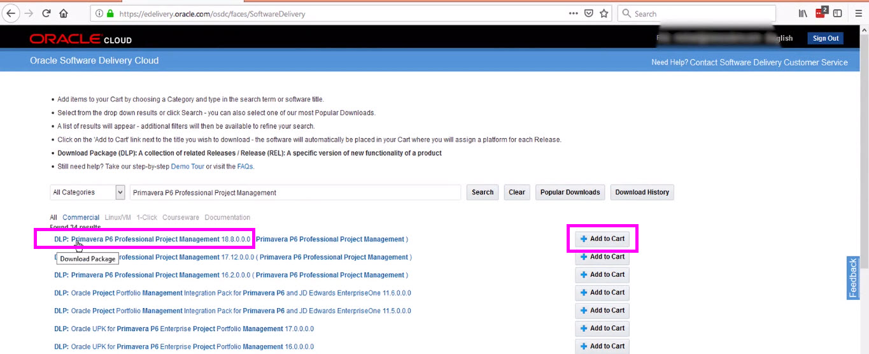Select the All filter tab

tap(53, 217)
